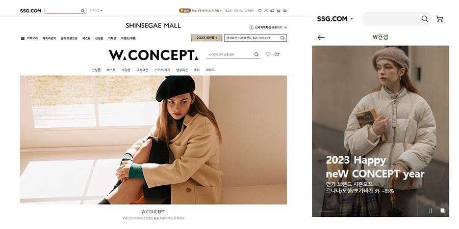Click the mobile banner progress indicator bar
The image size is (459, 229).
click(x=326, y=211)
